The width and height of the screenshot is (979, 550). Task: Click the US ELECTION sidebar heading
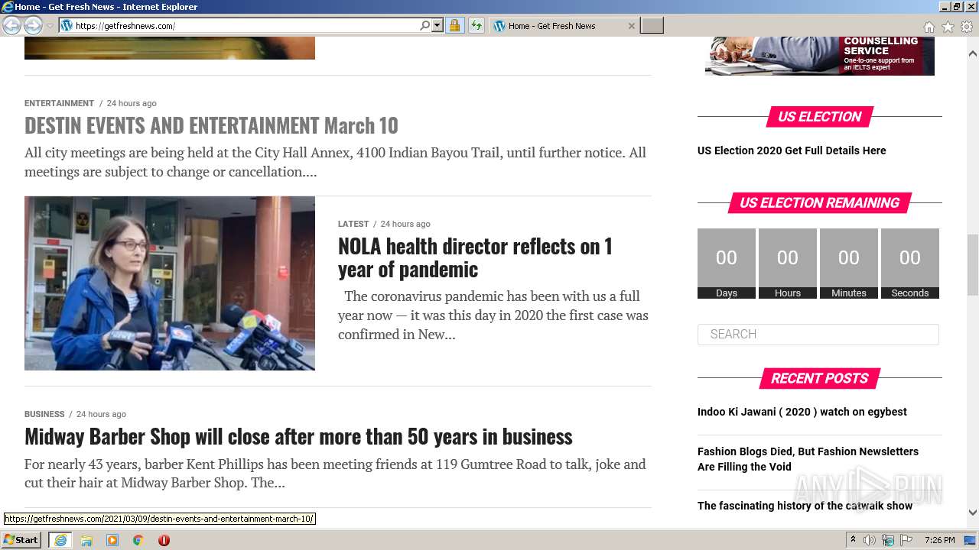[820, 116]
